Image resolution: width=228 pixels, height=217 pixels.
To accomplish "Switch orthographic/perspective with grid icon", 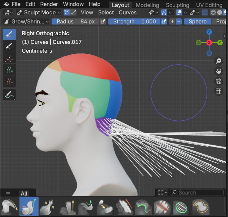I will click(219, 91).
